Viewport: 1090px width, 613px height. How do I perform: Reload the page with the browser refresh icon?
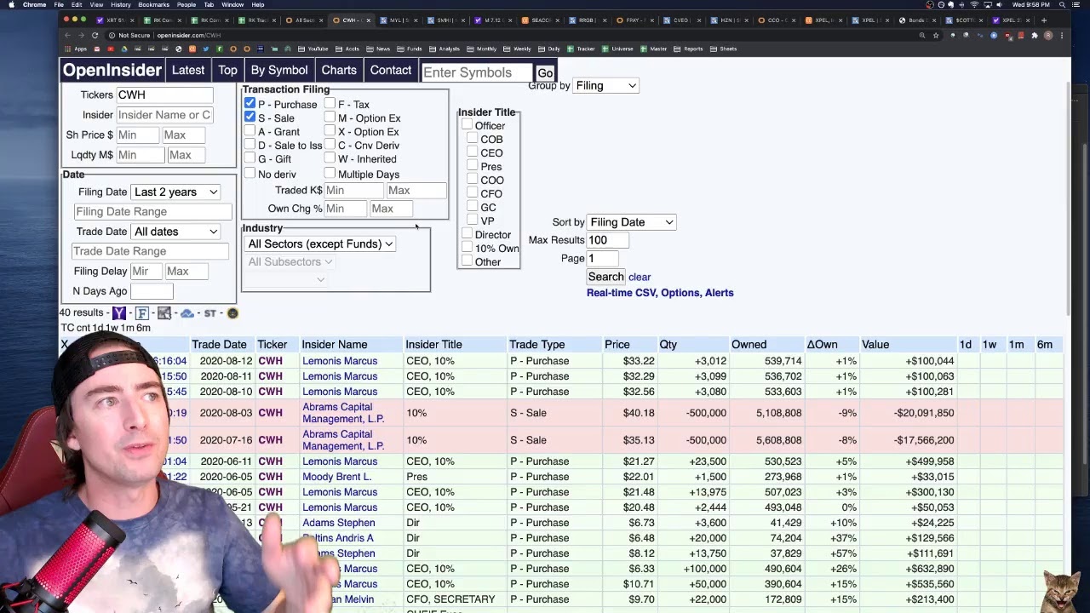click(x=95, y=35)
